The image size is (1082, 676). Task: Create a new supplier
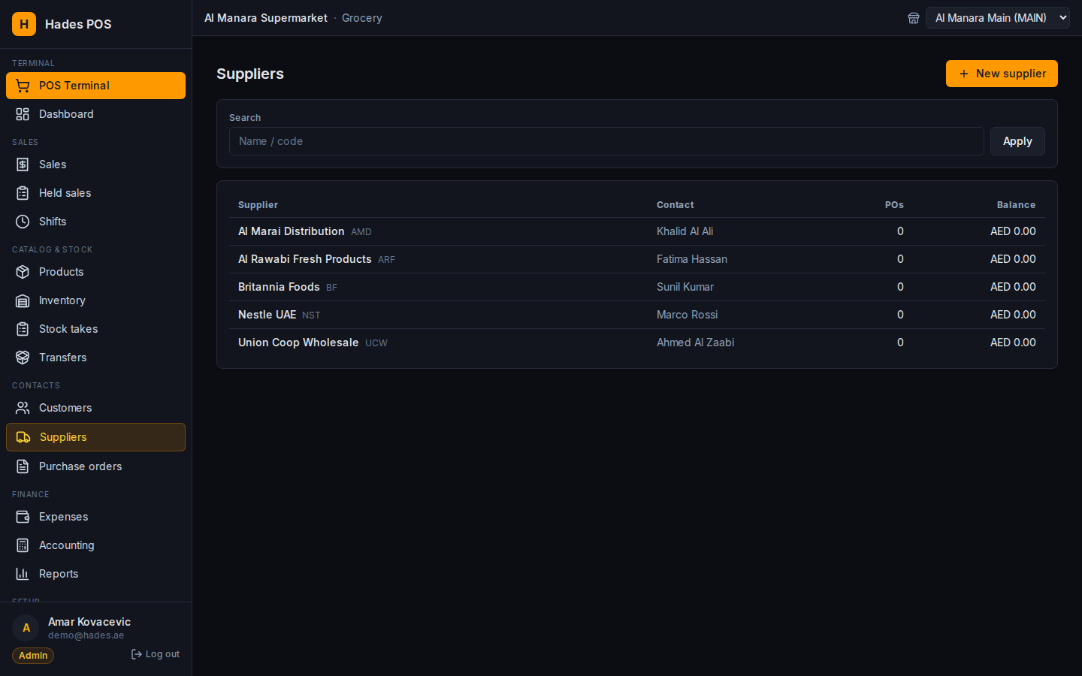tap(1002, 74)
